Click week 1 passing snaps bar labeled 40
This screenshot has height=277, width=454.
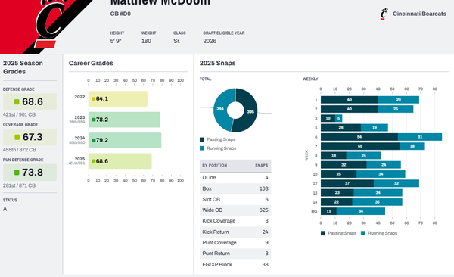tap(349, 100)
